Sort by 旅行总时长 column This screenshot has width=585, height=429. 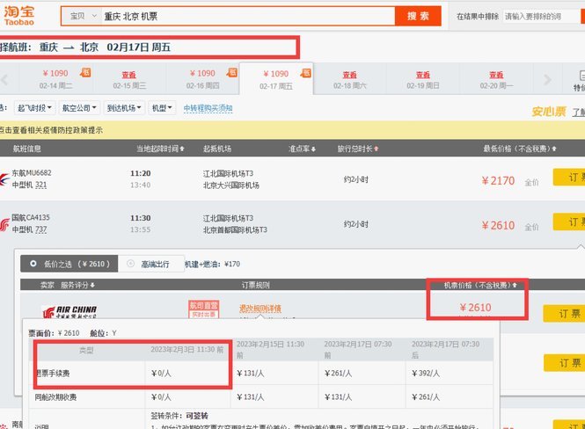coord(358,149)
